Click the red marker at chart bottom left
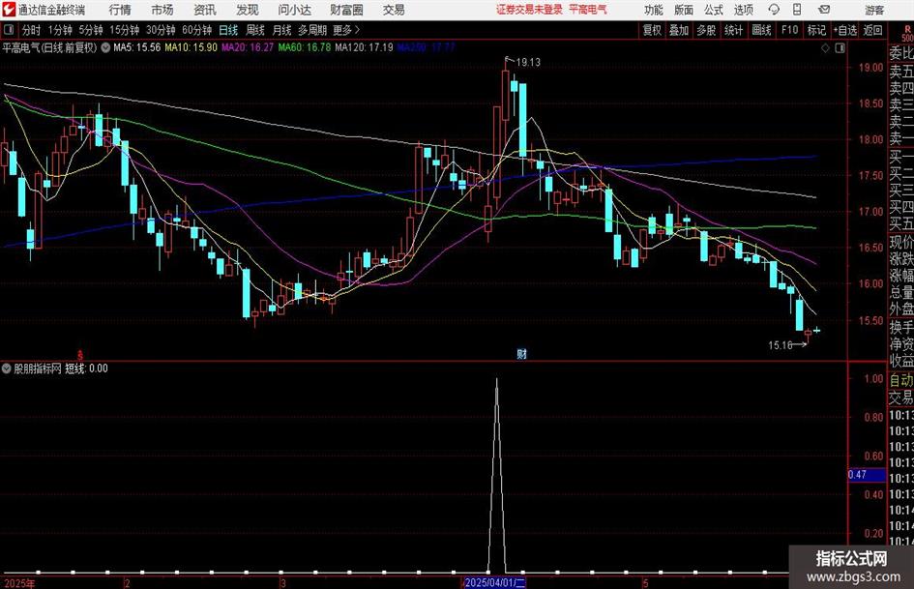The height and width of the screenshot is (589, 914). tap(80, 355)
